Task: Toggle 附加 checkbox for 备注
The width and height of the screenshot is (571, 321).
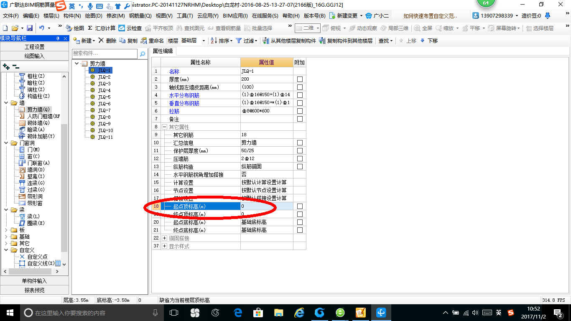Action: (300, 119)
